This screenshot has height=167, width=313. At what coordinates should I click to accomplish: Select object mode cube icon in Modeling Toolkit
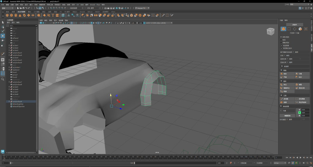pos(283,29)
